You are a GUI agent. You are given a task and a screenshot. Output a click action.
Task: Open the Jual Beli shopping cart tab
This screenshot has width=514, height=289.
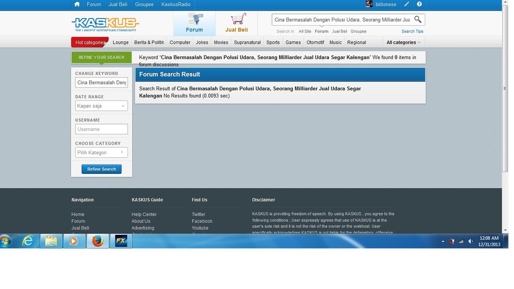pyautogui.click(x=237, y=23)
